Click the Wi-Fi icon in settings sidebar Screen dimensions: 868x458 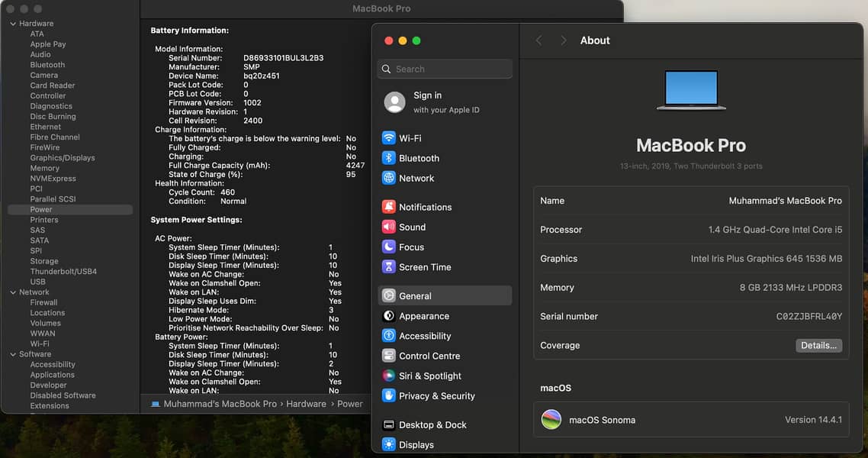(389, 138)
